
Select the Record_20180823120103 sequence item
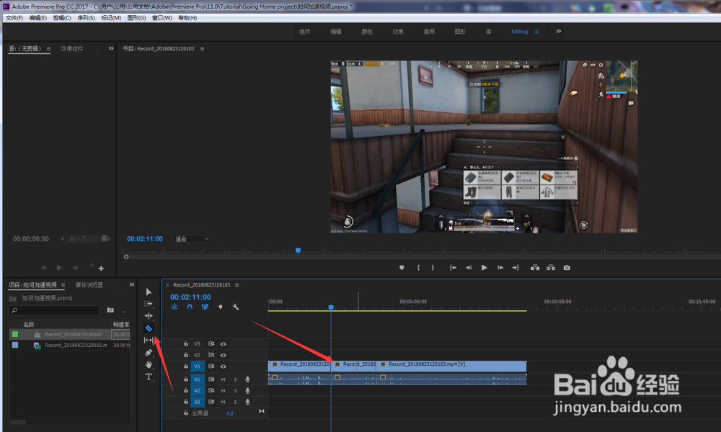(73, 335)
